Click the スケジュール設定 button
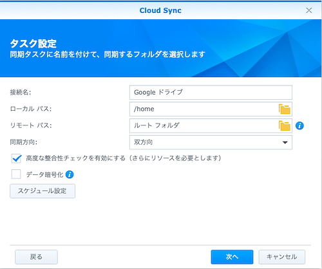Viewport: 322px width, 269px height. [43, 190]
